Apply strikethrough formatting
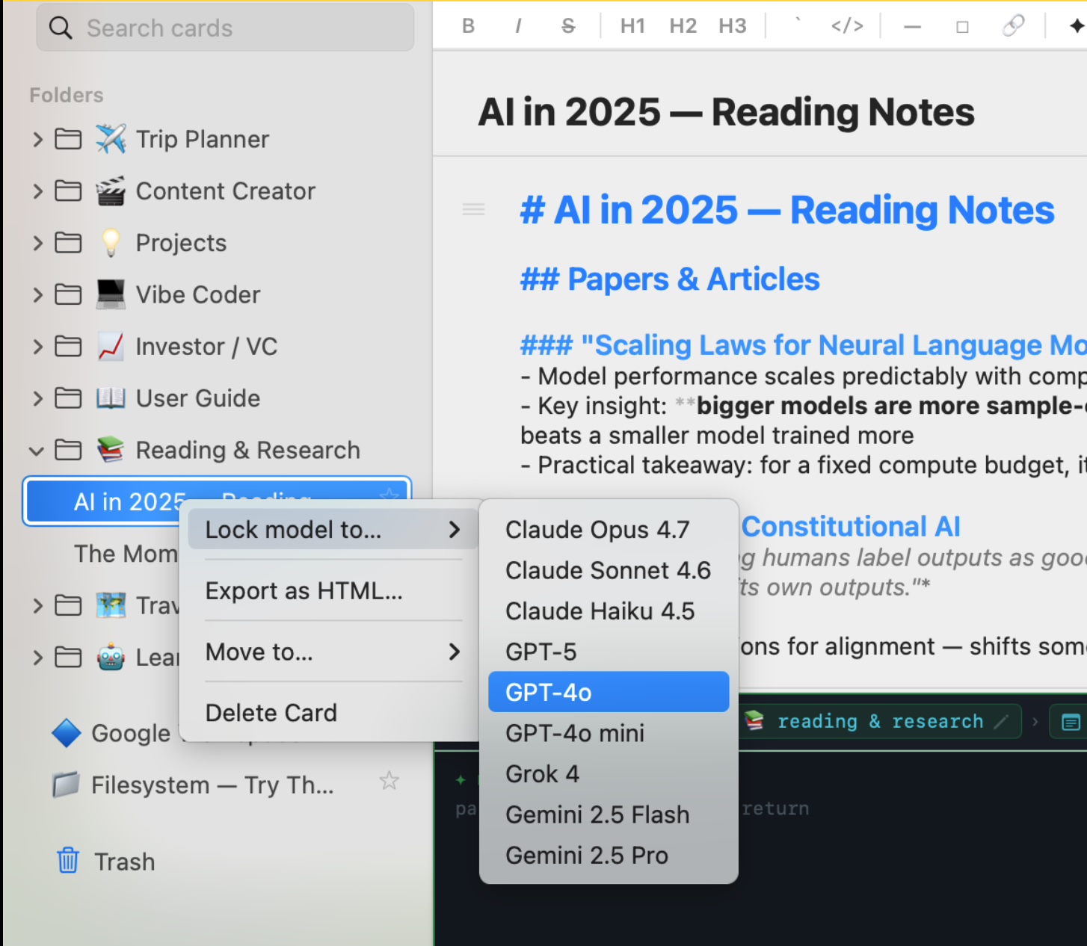Image resolution: width=1087 pixels, height=946 pixels. tap(568, 26)
